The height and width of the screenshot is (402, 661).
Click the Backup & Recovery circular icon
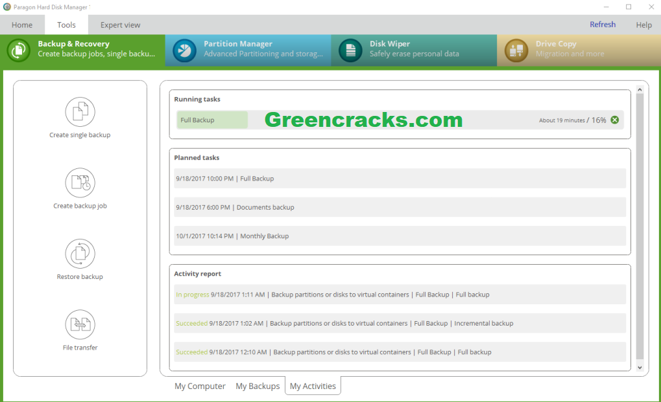[x=19, y=50]
